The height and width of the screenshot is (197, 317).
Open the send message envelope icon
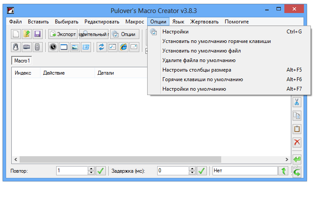pos(134,47)
